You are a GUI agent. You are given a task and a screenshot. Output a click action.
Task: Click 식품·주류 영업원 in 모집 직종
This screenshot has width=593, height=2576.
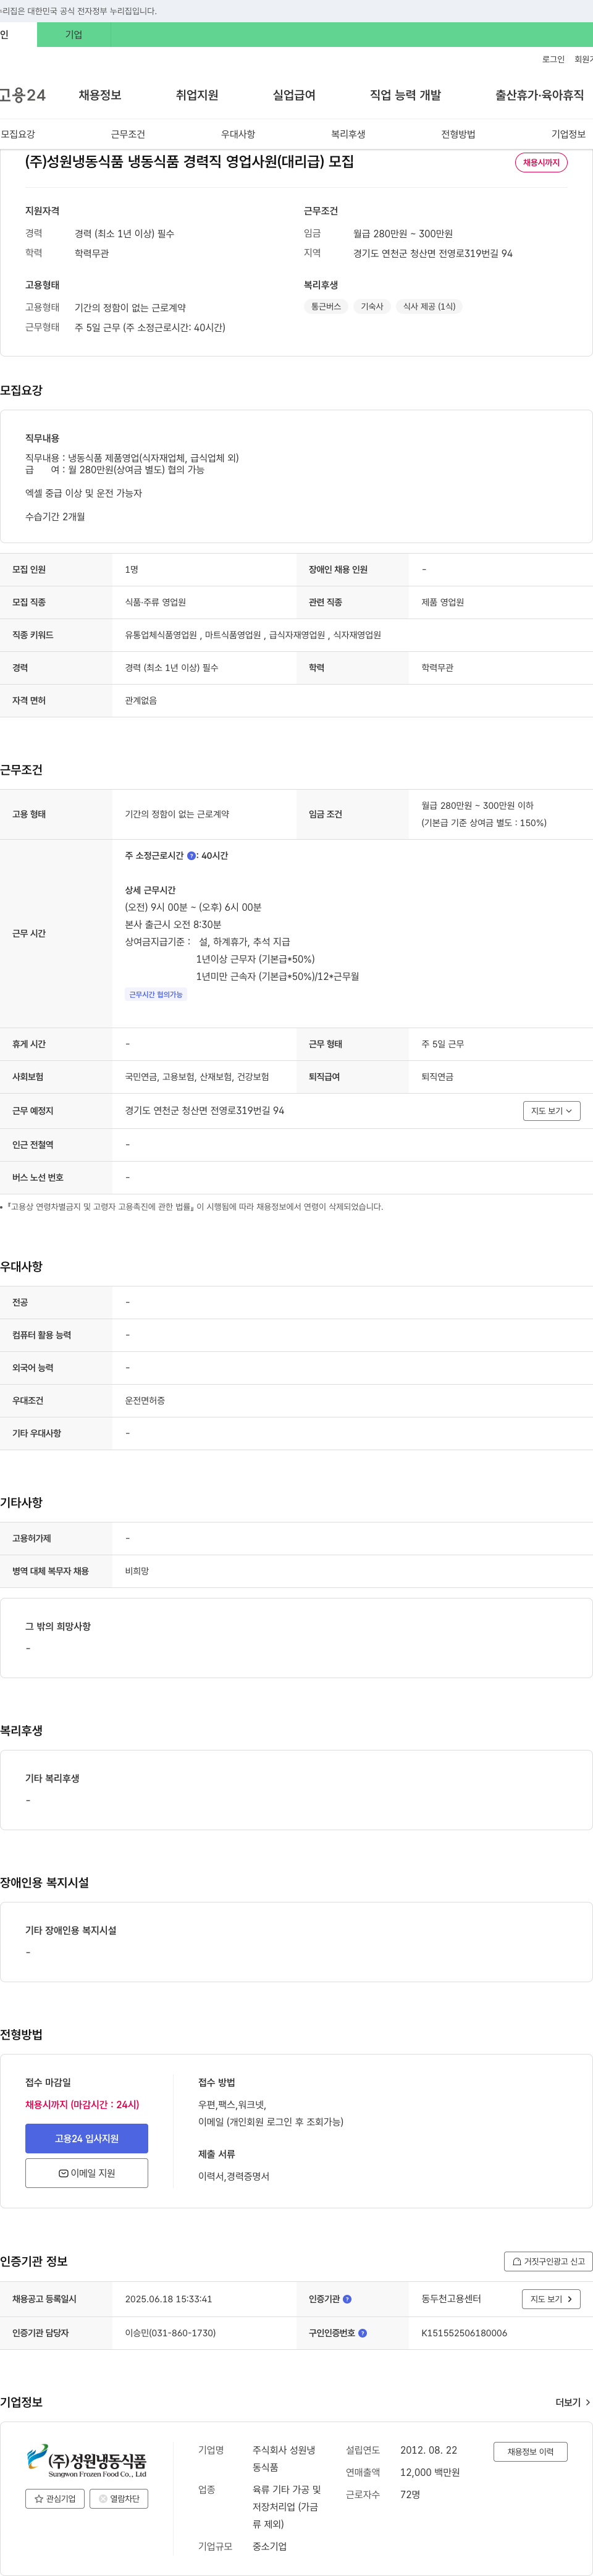155,602
